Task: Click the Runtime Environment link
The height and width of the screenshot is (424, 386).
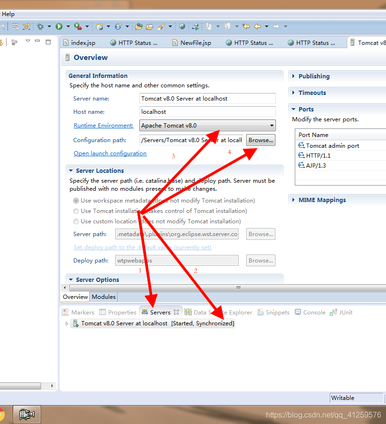Action: pyautogui.click(x=103, y=126)
